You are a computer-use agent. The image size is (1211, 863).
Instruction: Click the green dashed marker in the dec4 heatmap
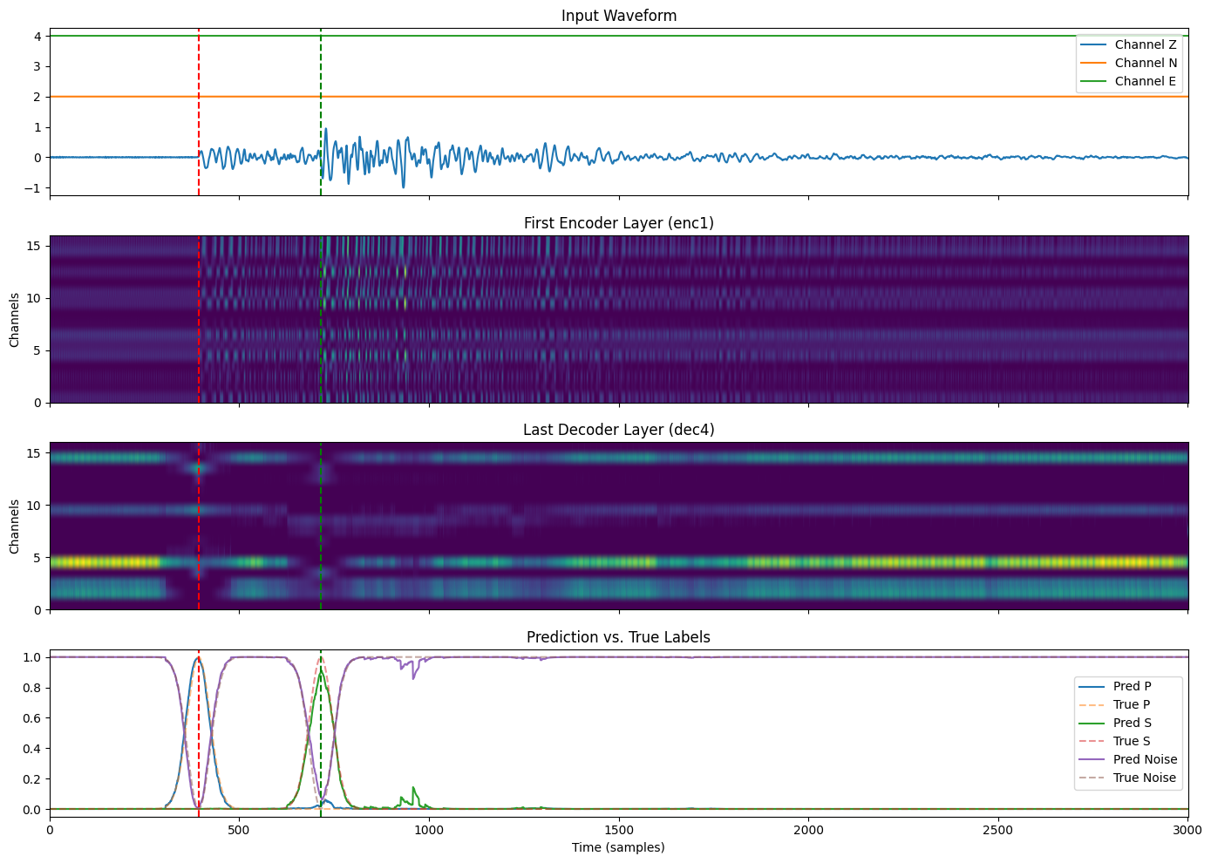321,526
